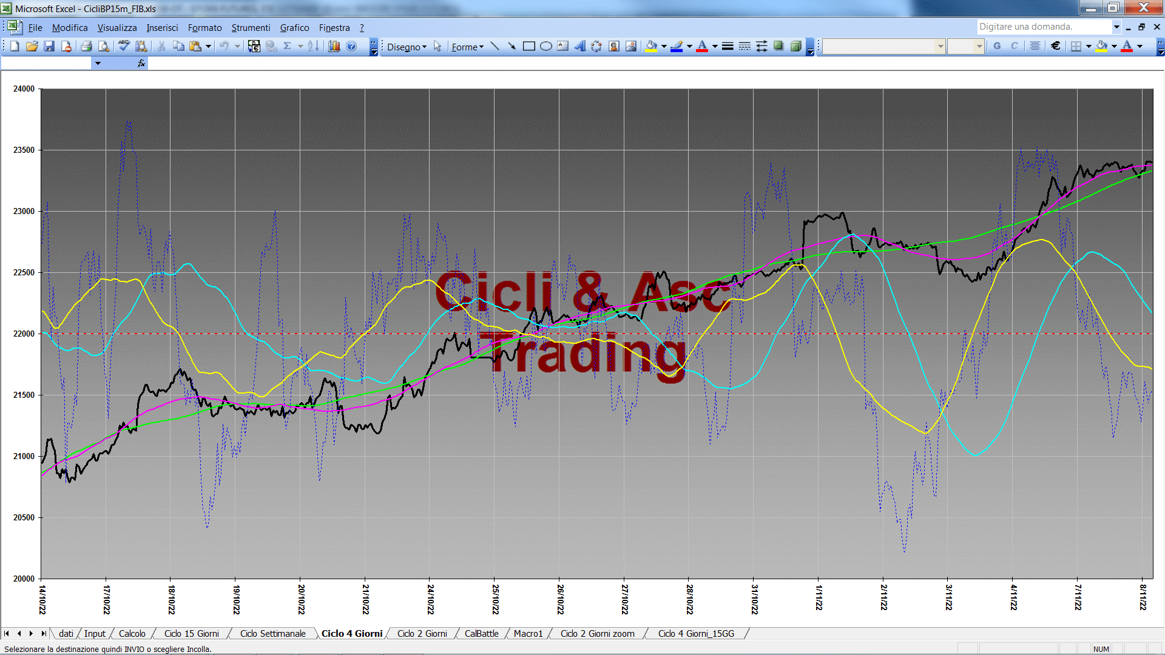
Task: Open the Grafico menu
Action: (x=294, y=28)
